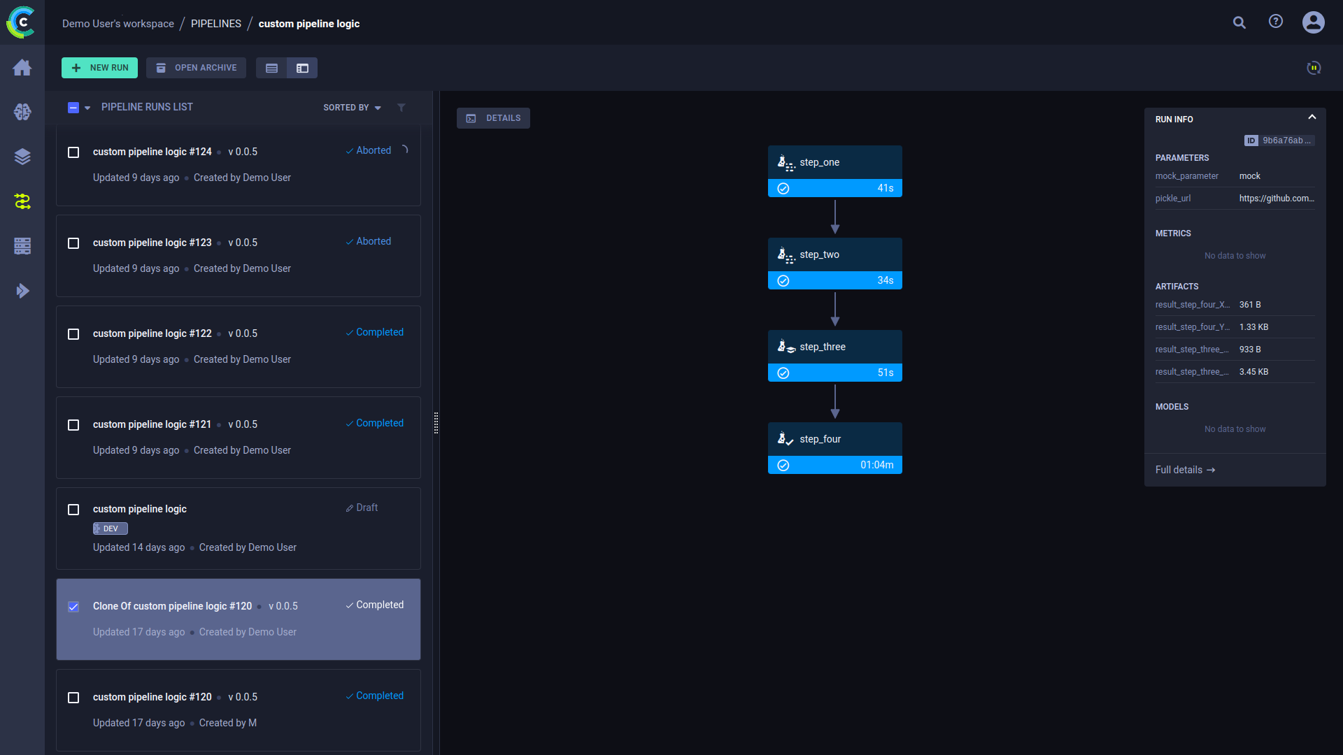Screen dimensions: 1343x755
Task: Open the user profile avatar
Action: (x=1313, y=22)
